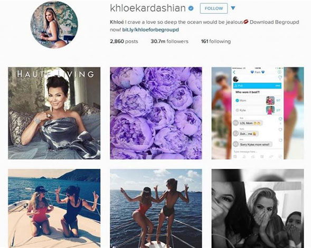
Task: Click the Follow button
Action: [x=214, y=8]
